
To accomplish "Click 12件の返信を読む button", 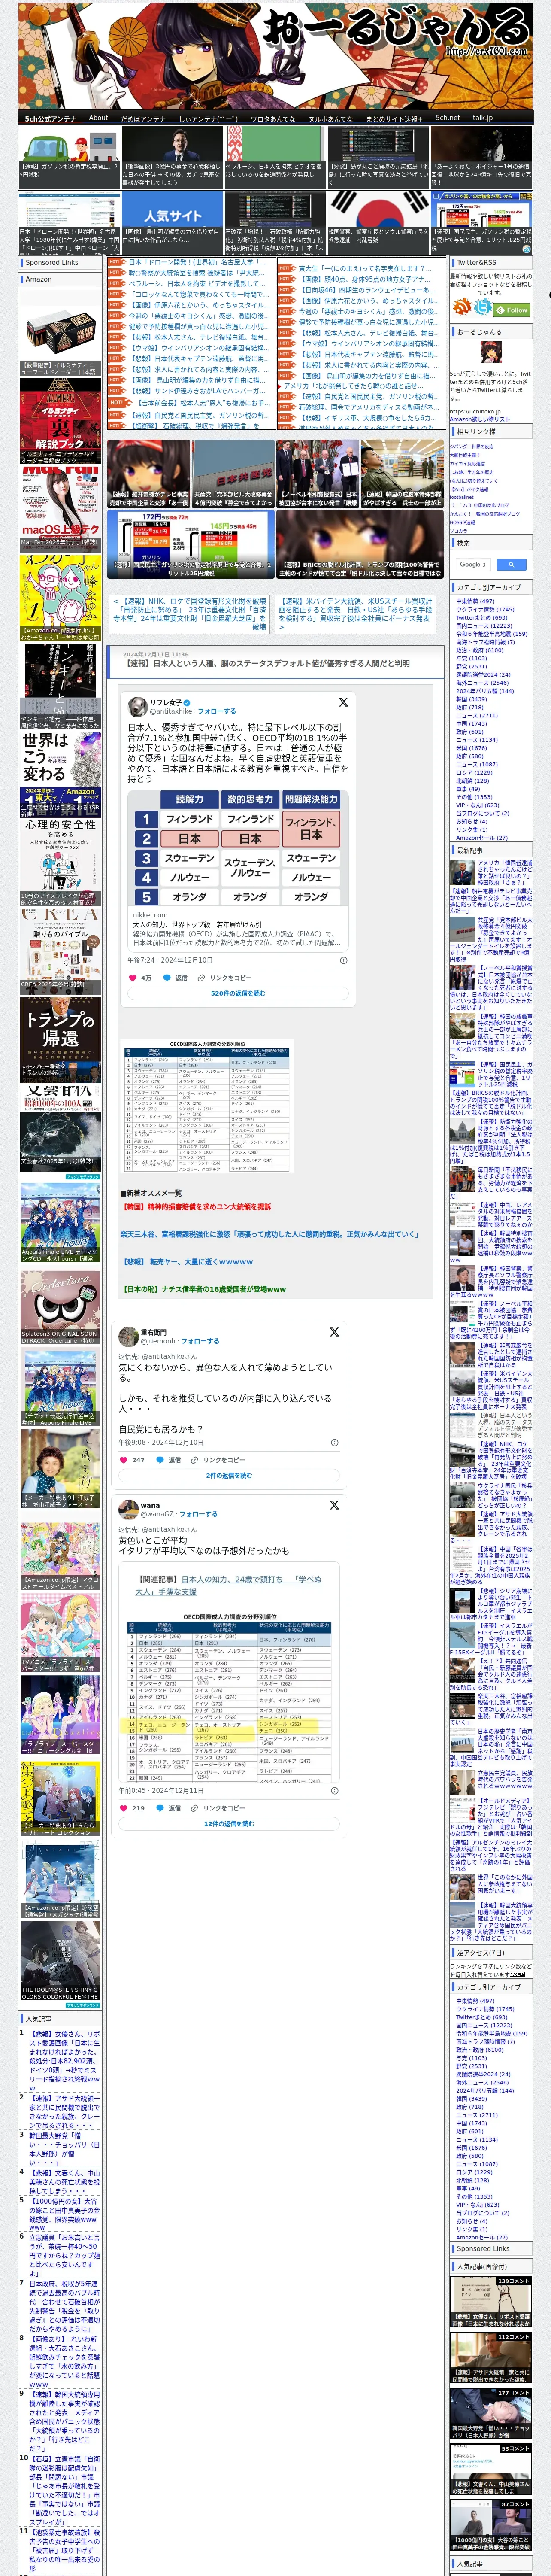I will pyautogui.click(x=229, y=1824).
